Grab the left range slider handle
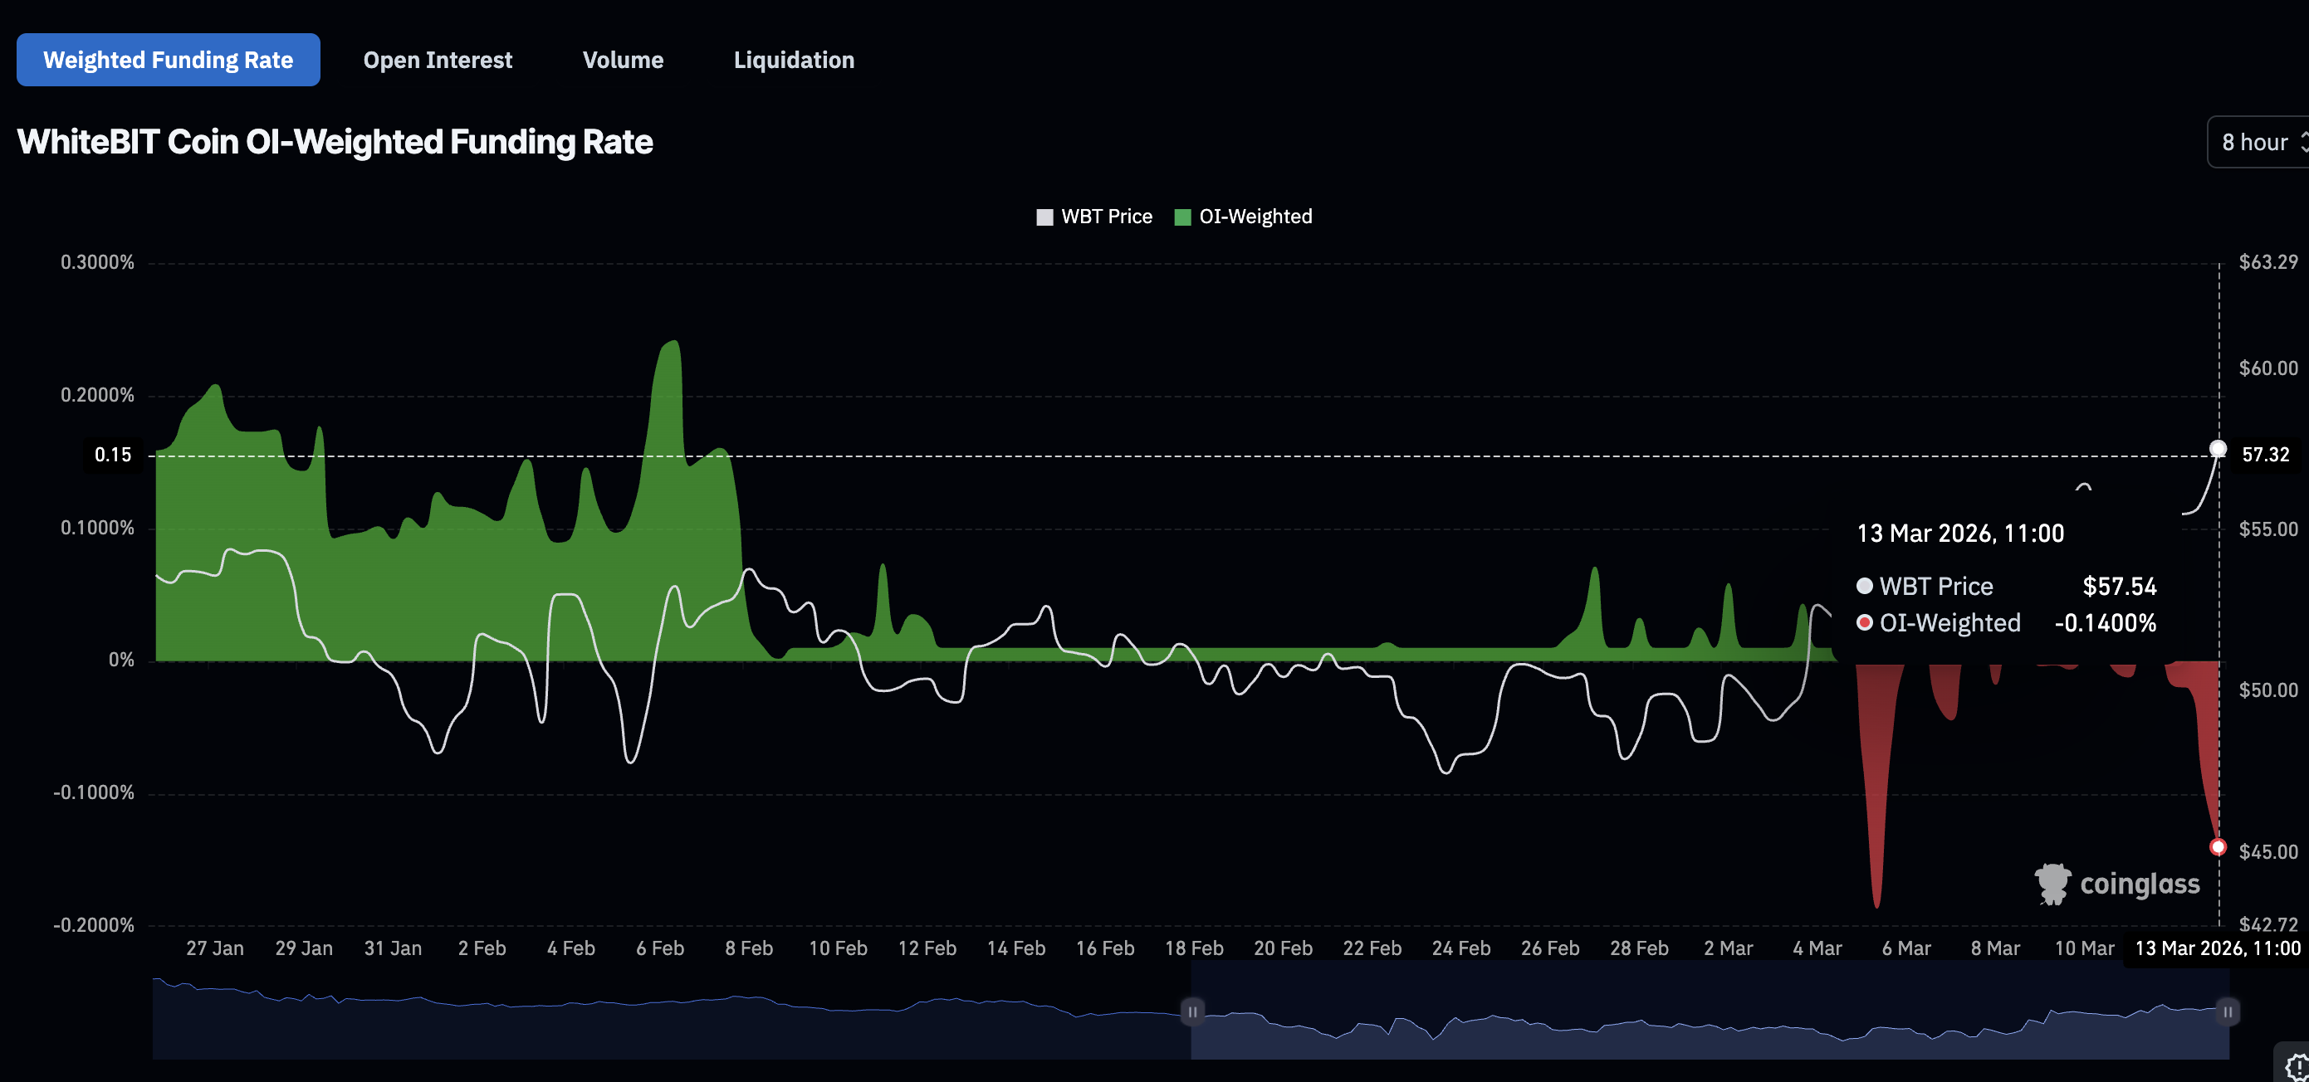The height and width of the screenshot is (1082, 2309). coord(1192,1012)
